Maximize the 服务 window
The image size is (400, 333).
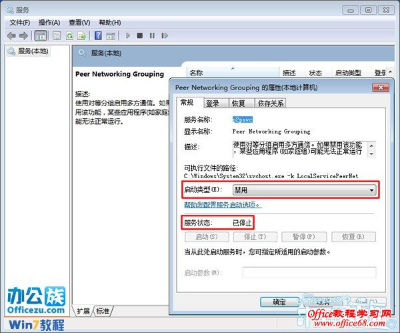[x=369, y=10]
